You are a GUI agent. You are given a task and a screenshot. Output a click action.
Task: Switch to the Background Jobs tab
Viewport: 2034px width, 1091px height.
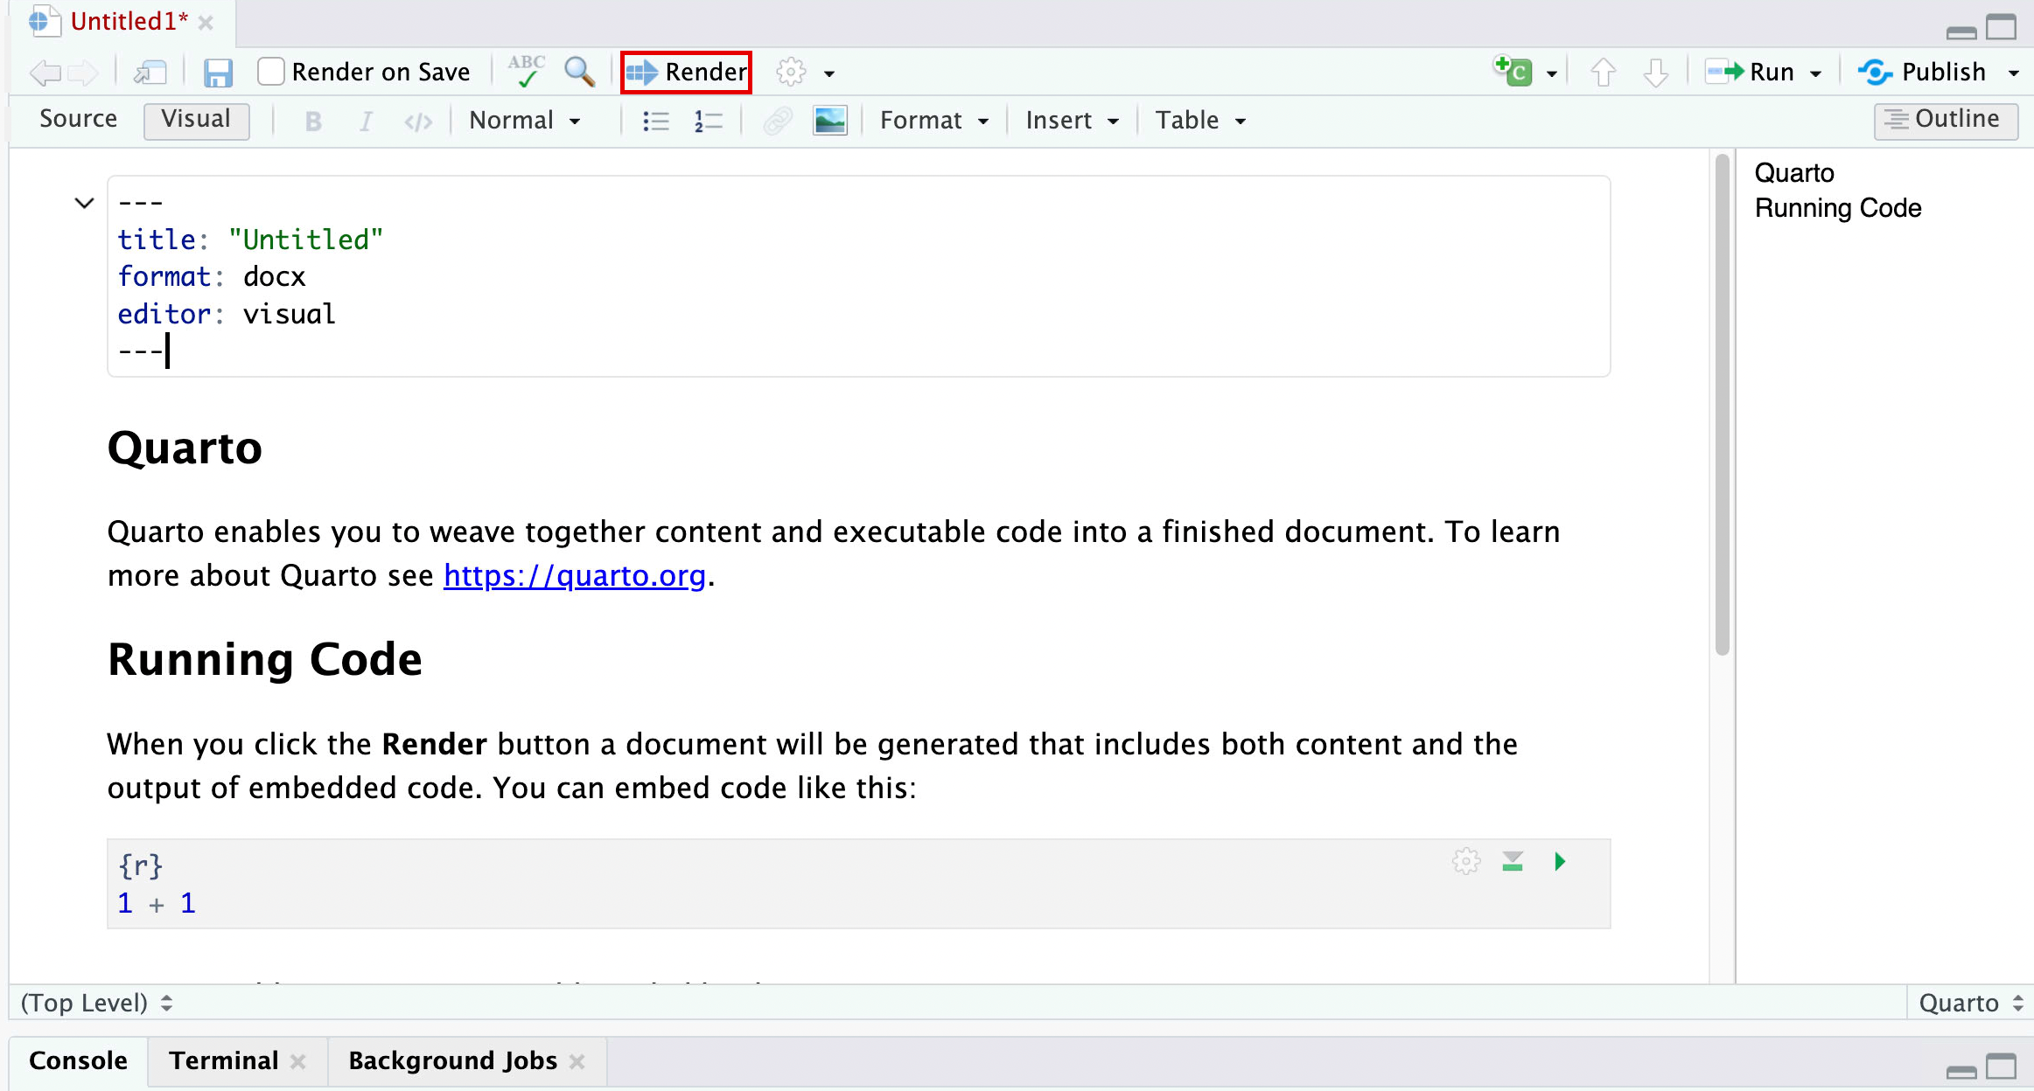(452, 1061)
